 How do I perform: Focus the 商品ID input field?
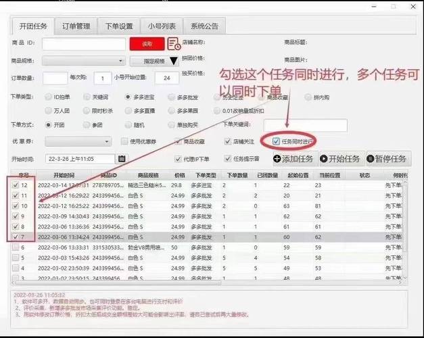click(x=84, y=43)
